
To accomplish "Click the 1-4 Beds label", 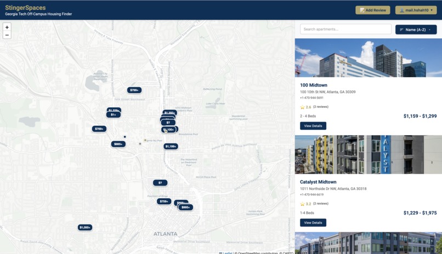I will pyautogui.click(x=307, y=212).
